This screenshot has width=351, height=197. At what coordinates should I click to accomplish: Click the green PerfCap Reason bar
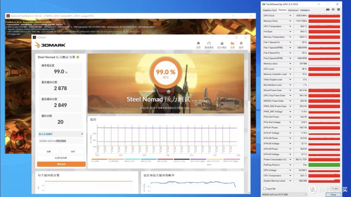(x=324, y=165)
